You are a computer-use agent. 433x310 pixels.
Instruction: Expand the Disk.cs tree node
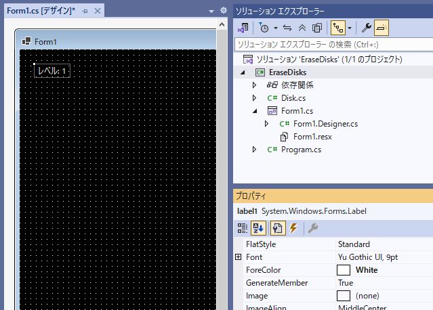point(254,98)
